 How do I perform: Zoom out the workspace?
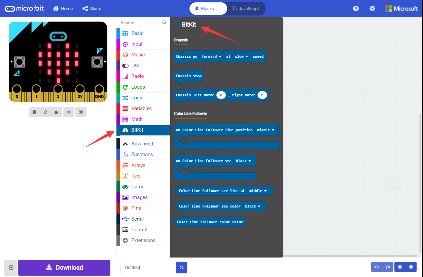[411, 267]
